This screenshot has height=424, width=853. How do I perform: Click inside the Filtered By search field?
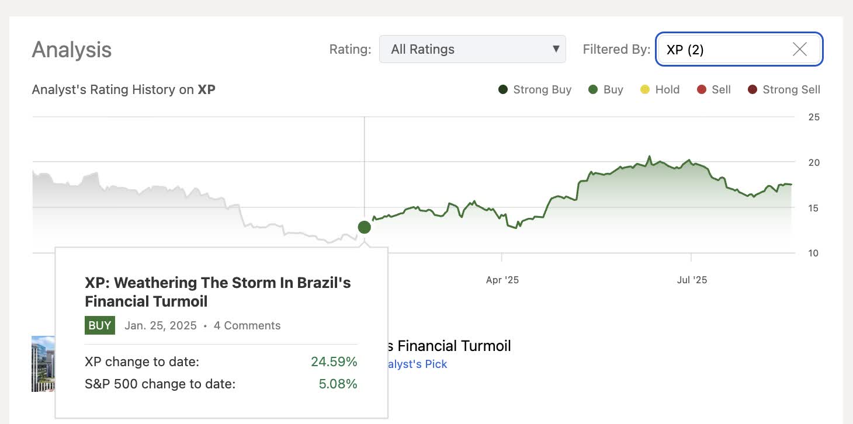click(x=724, y=49)
